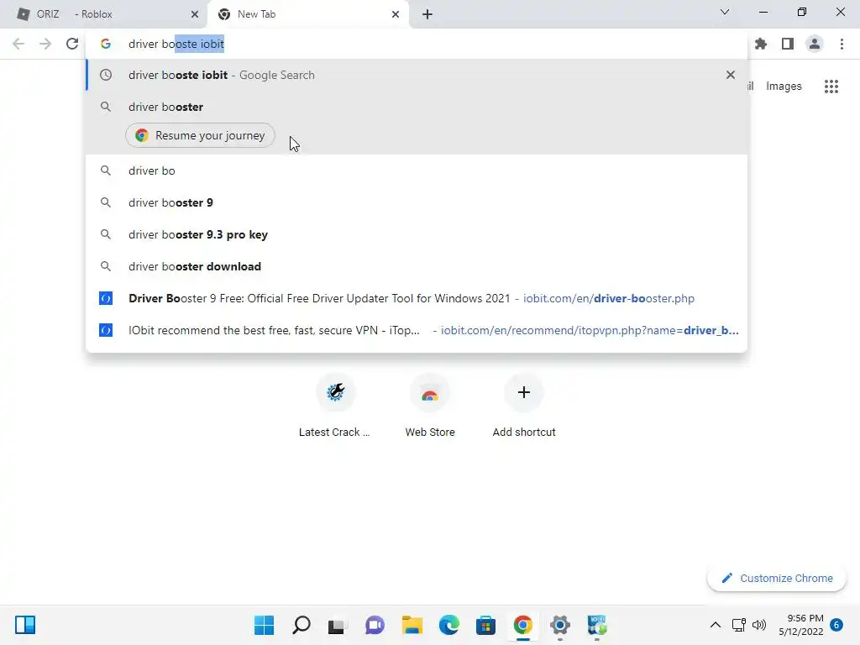Screen dimensions: 860x645
Task: Reload the page with the refresh icon
Action: pos(72,44)
